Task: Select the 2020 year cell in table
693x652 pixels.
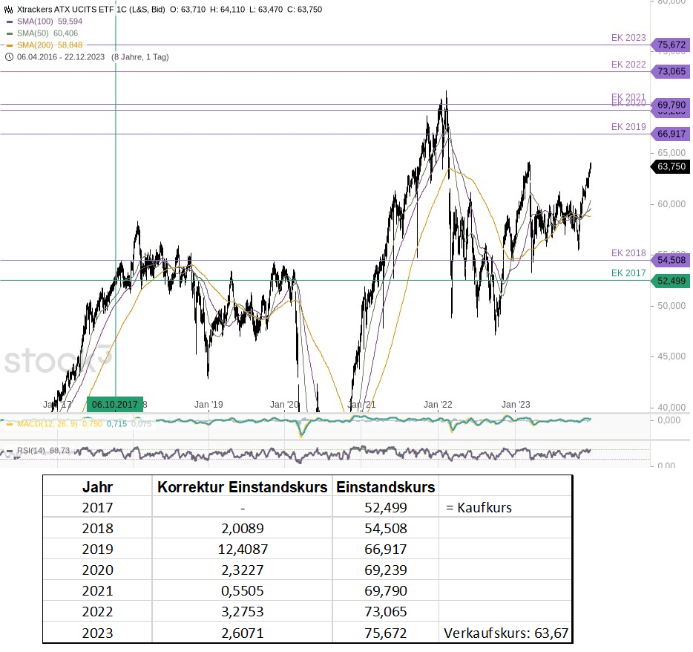Action: tap(98, 570)
